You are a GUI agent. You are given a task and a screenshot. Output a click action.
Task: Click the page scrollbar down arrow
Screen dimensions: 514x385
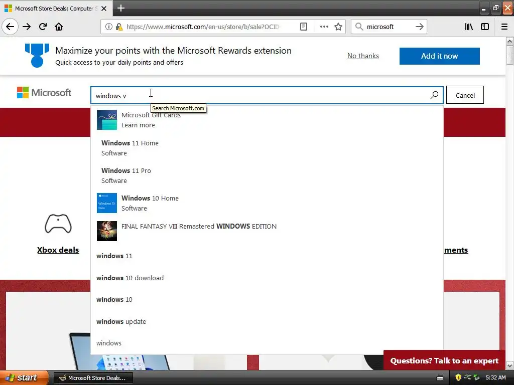point(509,365)
